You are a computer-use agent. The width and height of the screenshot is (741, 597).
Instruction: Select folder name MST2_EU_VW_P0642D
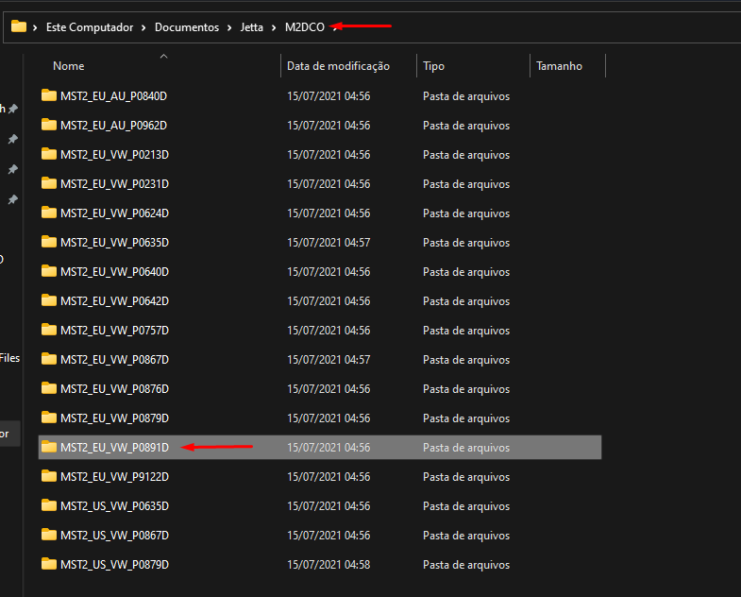(114, 301)
